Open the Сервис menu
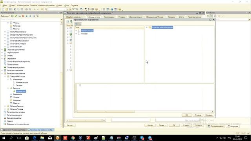The height and width of the screenshot is (141, 251). 59,5
